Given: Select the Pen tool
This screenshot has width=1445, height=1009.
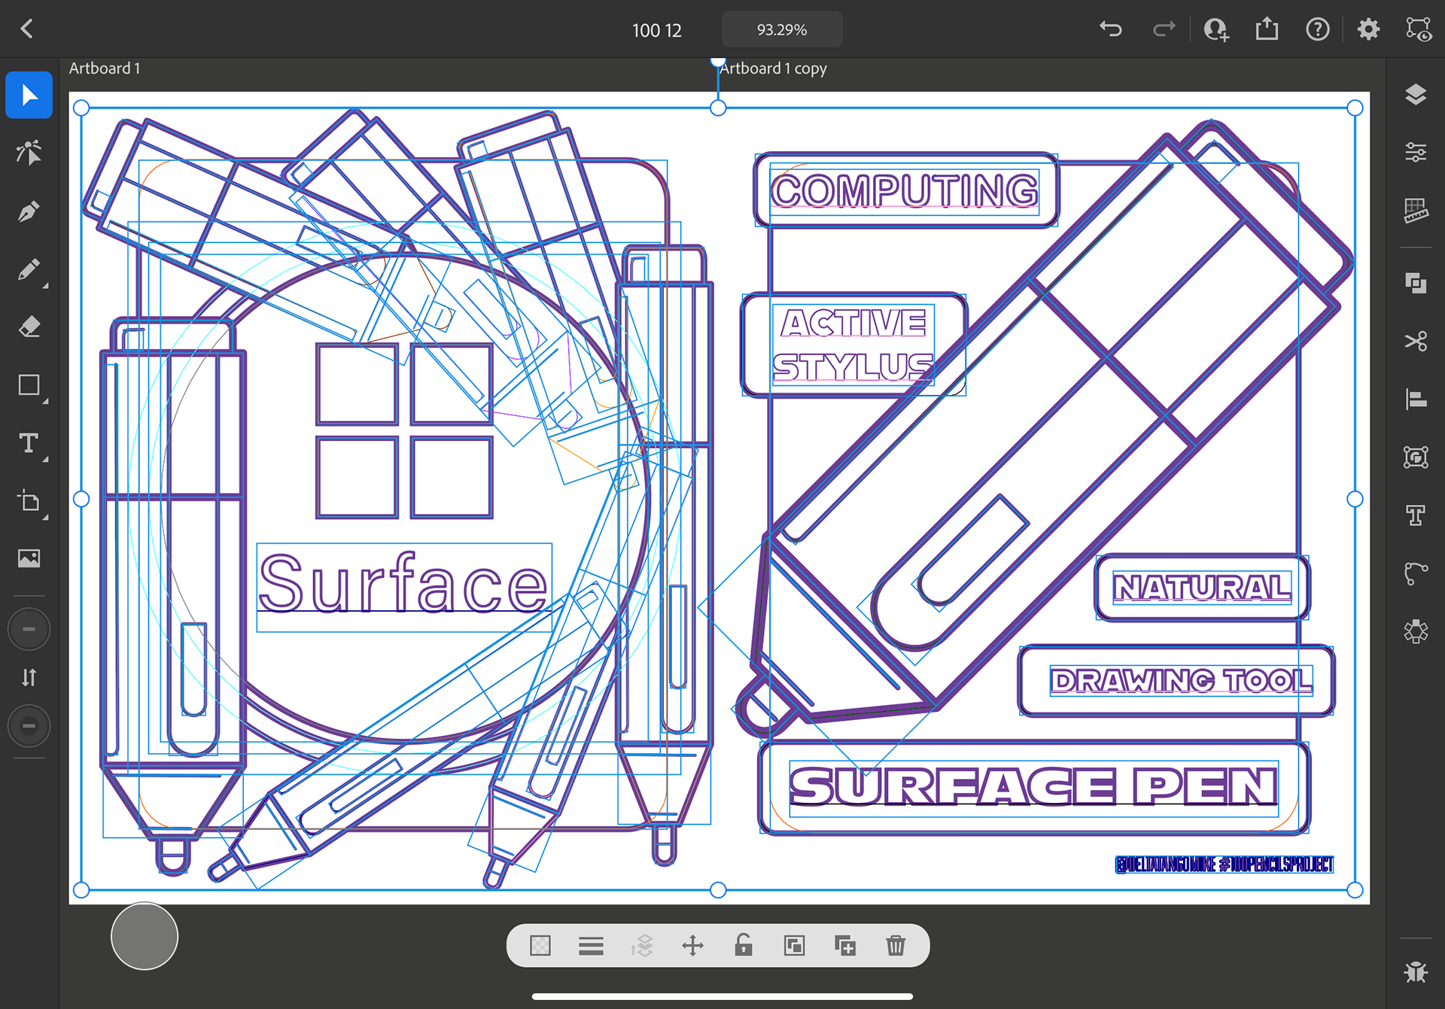Looking at the screenshot, I should tap(29, 211).
